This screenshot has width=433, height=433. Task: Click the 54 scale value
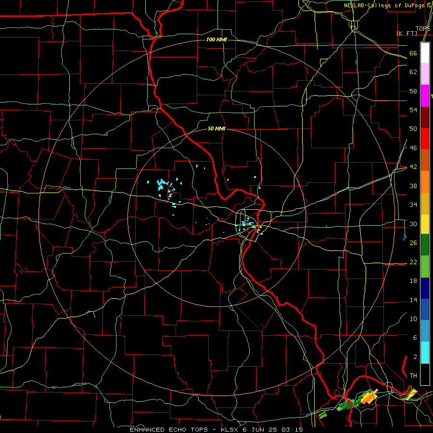pyautogui.click(x=413, y=110)
